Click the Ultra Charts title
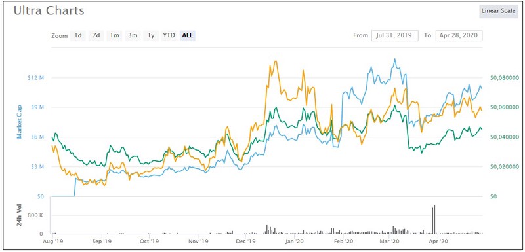The image size is (525, 252). click(x=49, y=11)
